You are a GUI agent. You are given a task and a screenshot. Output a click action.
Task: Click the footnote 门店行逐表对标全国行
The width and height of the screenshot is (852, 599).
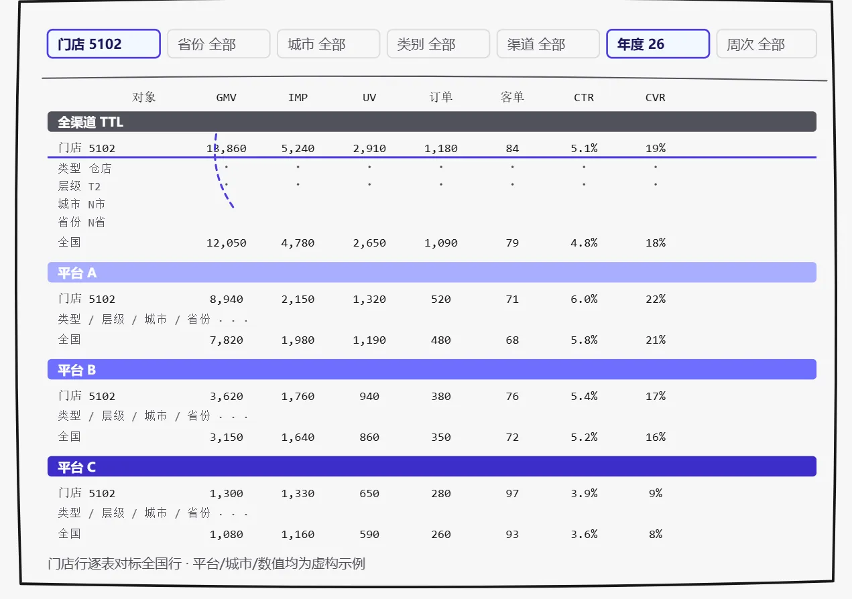[x=115, y=563]
